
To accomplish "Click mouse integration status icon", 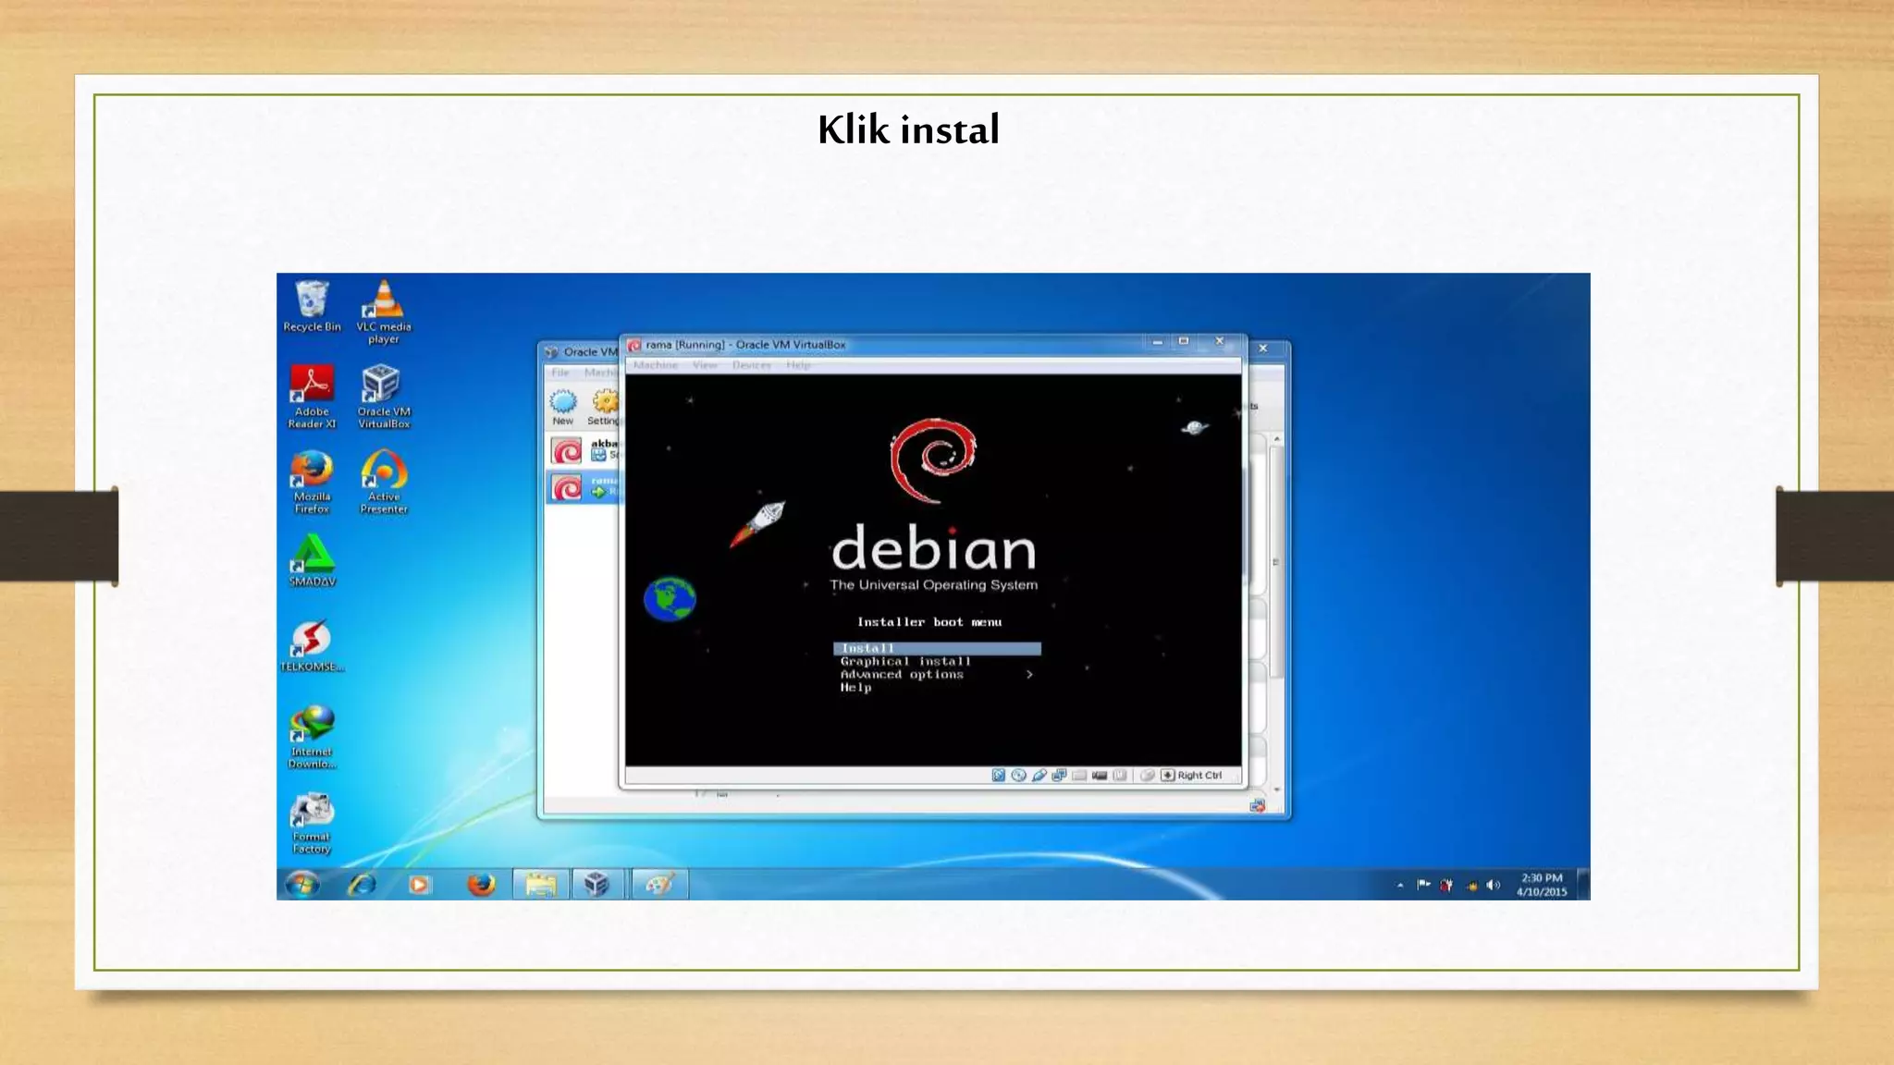I will pyautogui.click(x=1148, y=776).
